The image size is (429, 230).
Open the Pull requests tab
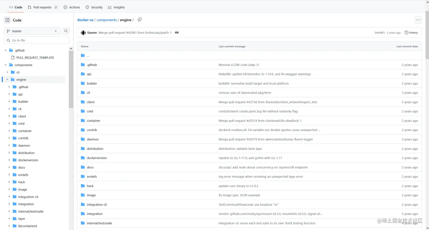[43, 7]
